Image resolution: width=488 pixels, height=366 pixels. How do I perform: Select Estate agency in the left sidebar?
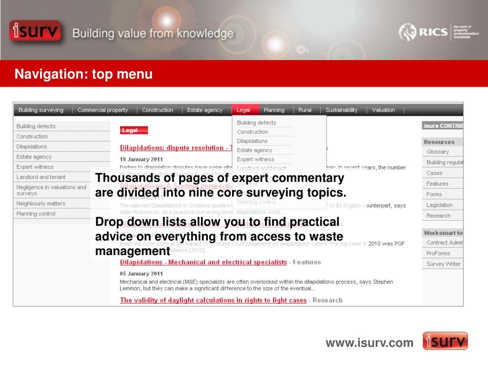(x=62, y=156)
